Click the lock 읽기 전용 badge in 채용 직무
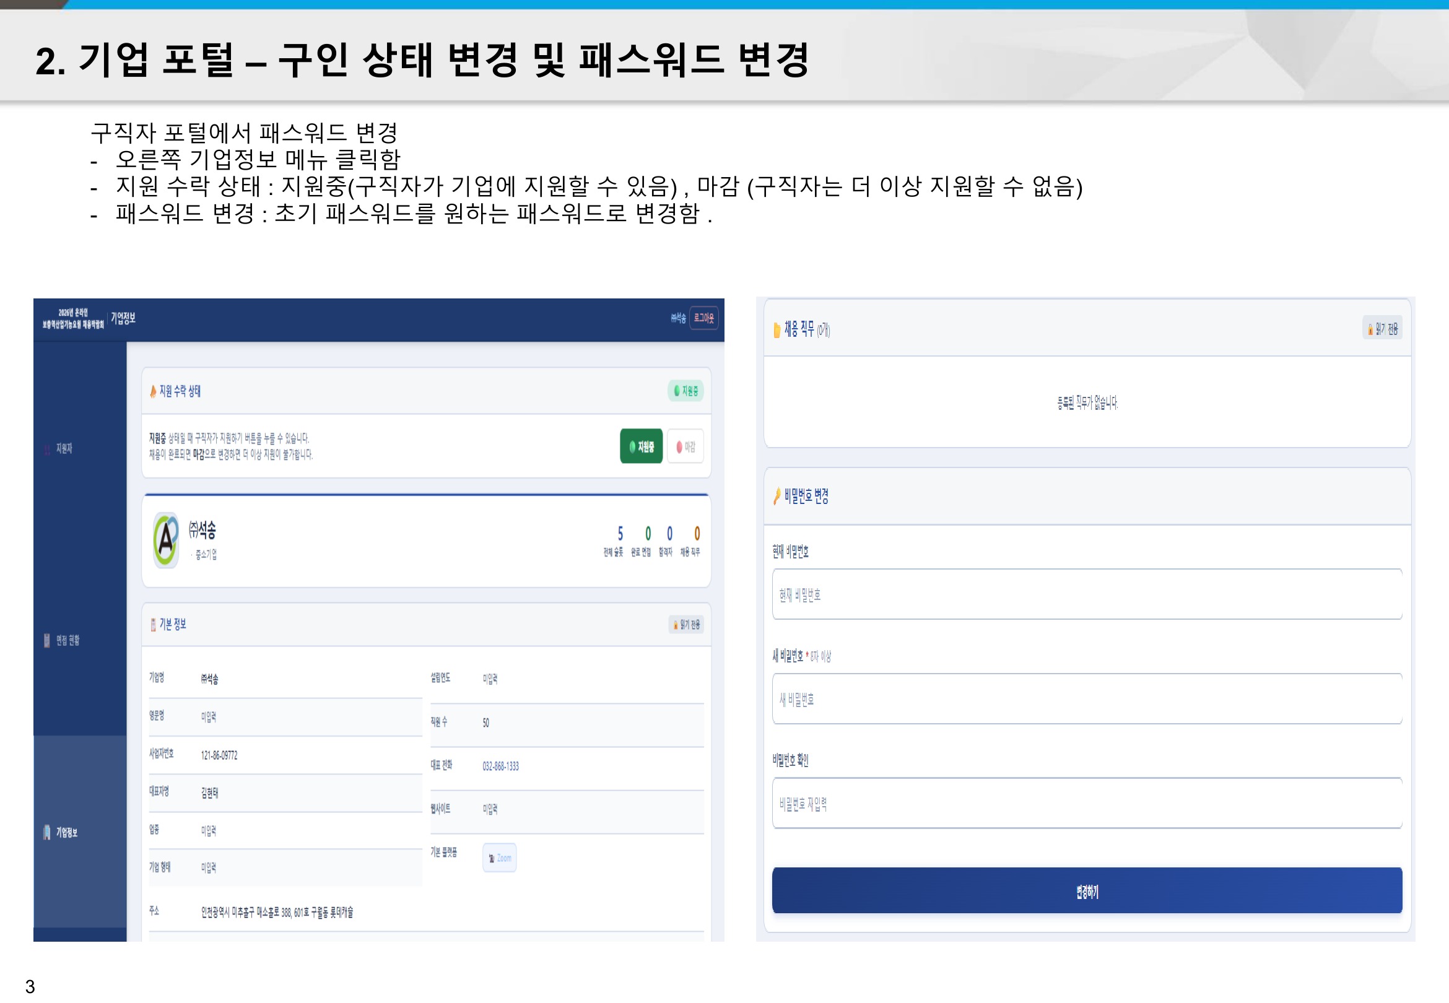This screenshot has width=1449, height=1003. [1382, 329]
